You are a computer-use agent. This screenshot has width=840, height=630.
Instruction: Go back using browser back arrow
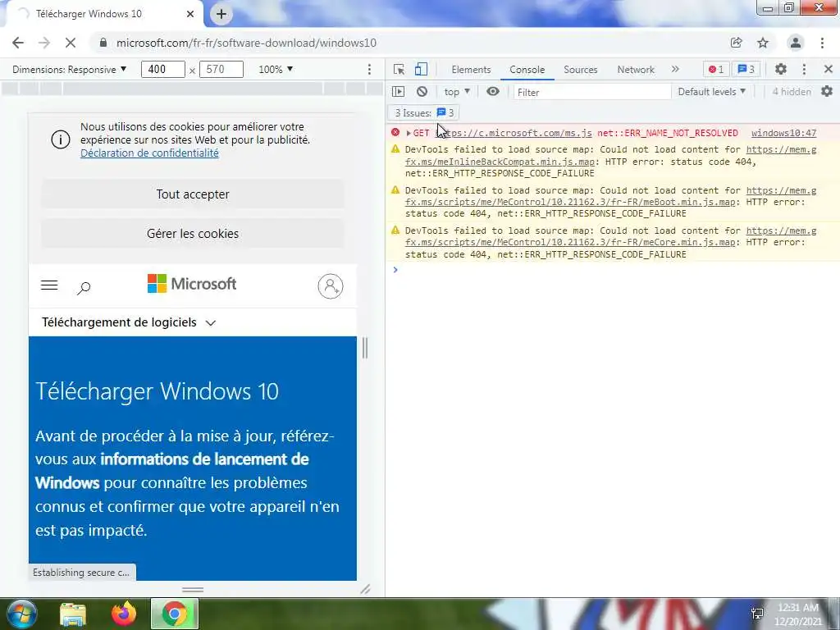pyautogui.click(x=18, y=43)
